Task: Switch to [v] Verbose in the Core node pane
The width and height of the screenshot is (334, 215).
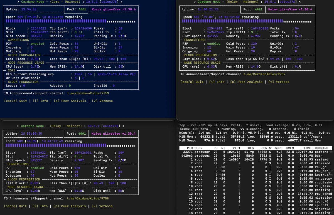Action: click(x=102, y=101)
